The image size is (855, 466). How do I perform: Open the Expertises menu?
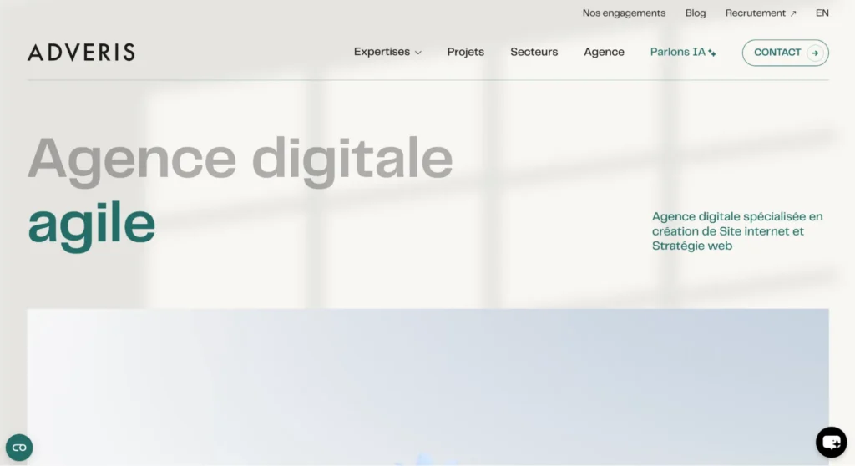[387, 52]
